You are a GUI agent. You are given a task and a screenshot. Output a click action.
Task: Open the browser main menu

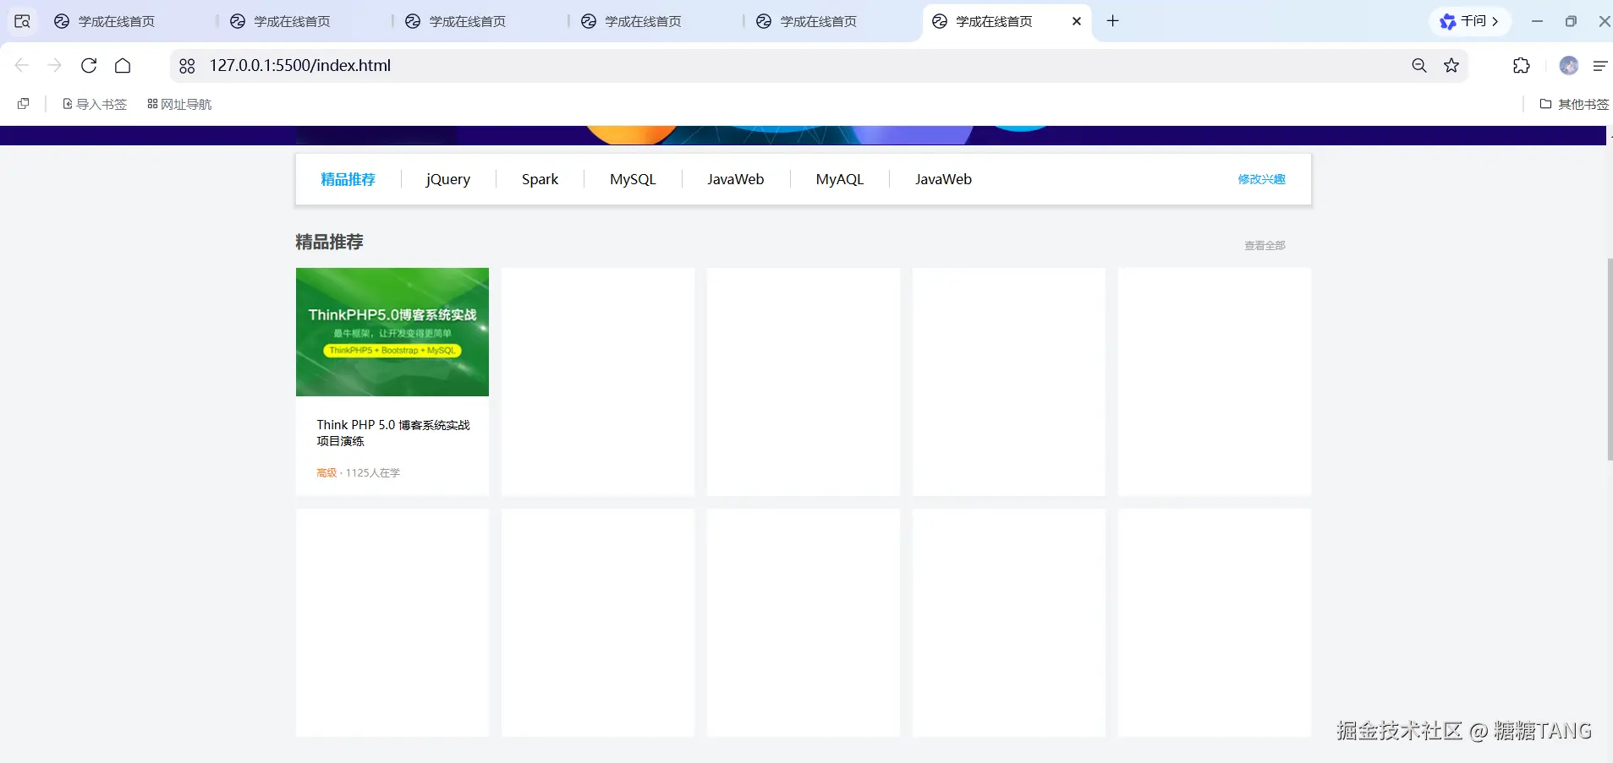(1599, 66)
